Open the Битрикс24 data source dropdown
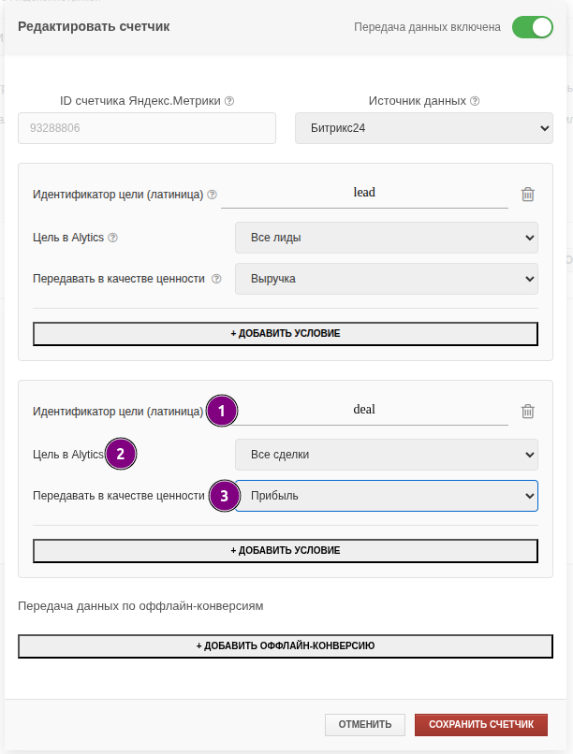Screen dimensions: 573x754 (x=423, y=129)
